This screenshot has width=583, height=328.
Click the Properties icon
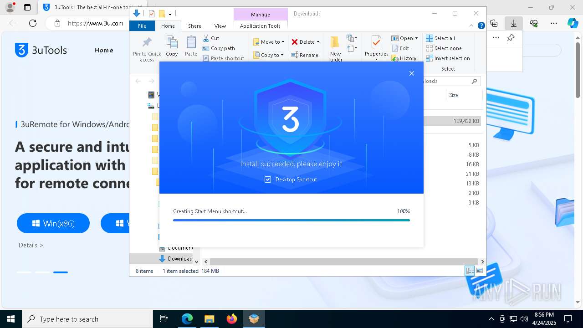[376, 42]
